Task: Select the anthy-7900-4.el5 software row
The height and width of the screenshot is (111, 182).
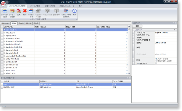Action: [65, 59]
